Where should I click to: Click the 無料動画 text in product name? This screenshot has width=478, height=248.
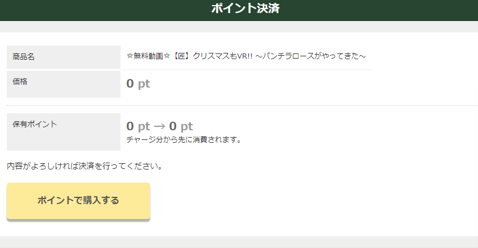coord(148,56)
